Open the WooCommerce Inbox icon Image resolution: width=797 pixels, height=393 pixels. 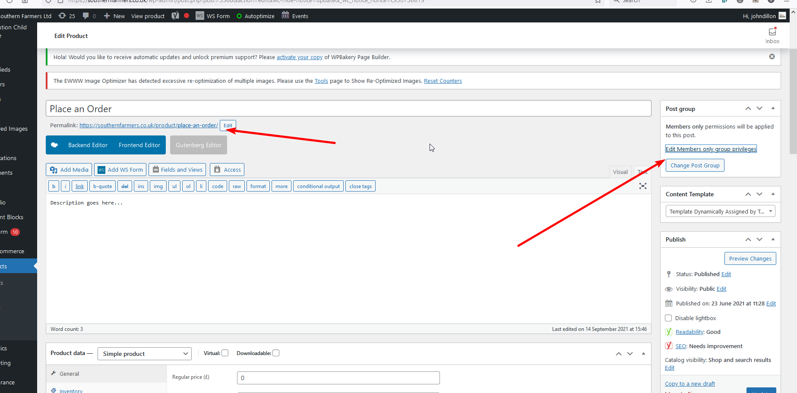point(772,35)
